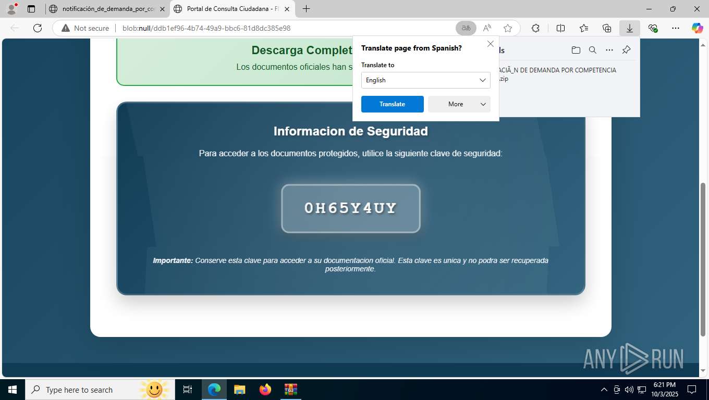Refresh the current page
This screenshot has height=400, width=709.
[38, 28]
